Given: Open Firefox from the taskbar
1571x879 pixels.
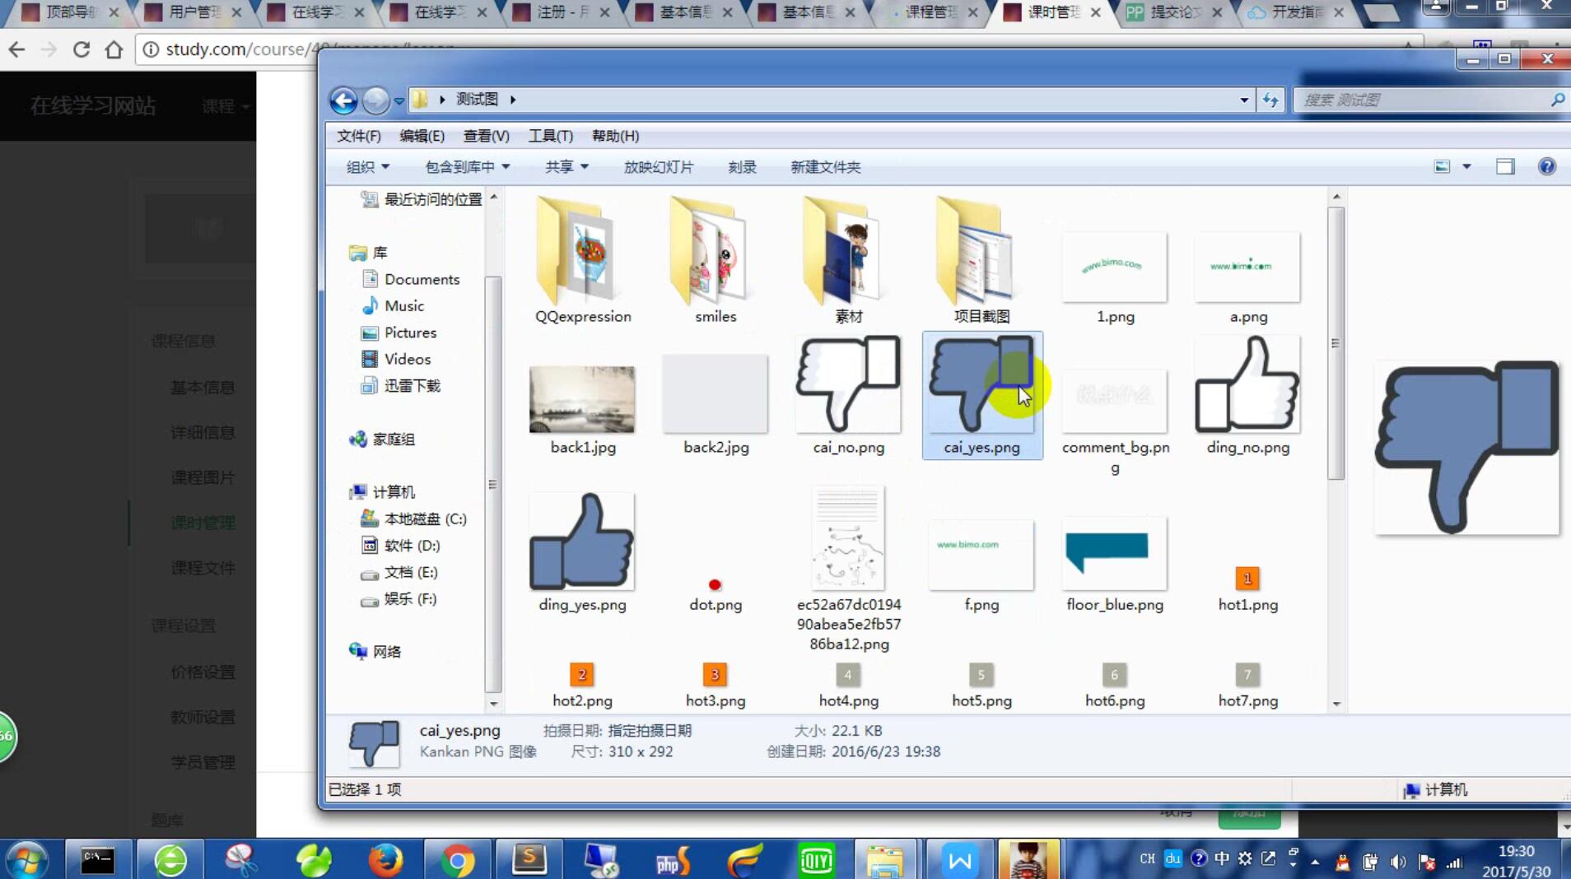Looking at the screenshot, I should point(385,861).
